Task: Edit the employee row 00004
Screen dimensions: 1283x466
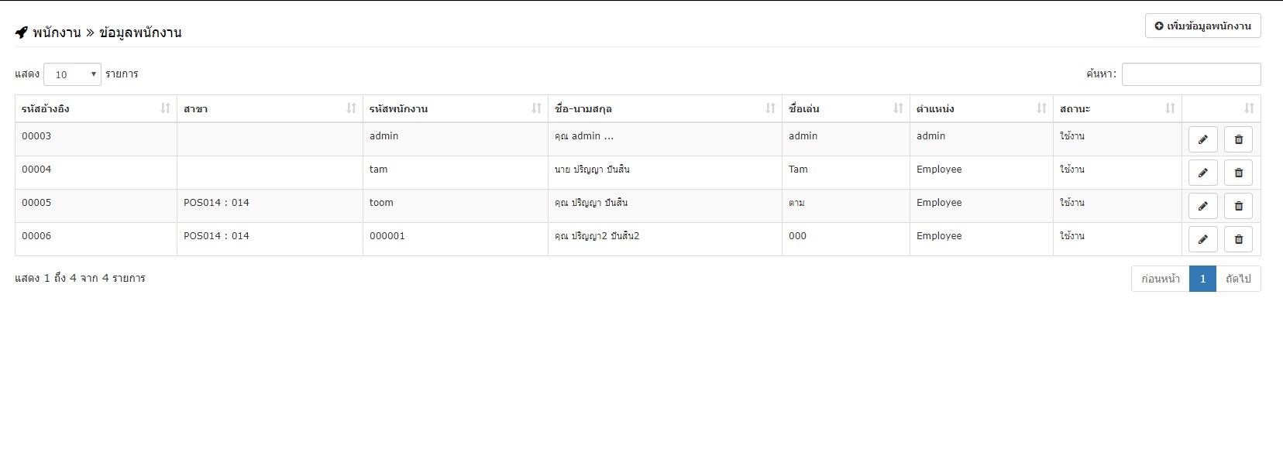Action: (x=1202, y=173)
